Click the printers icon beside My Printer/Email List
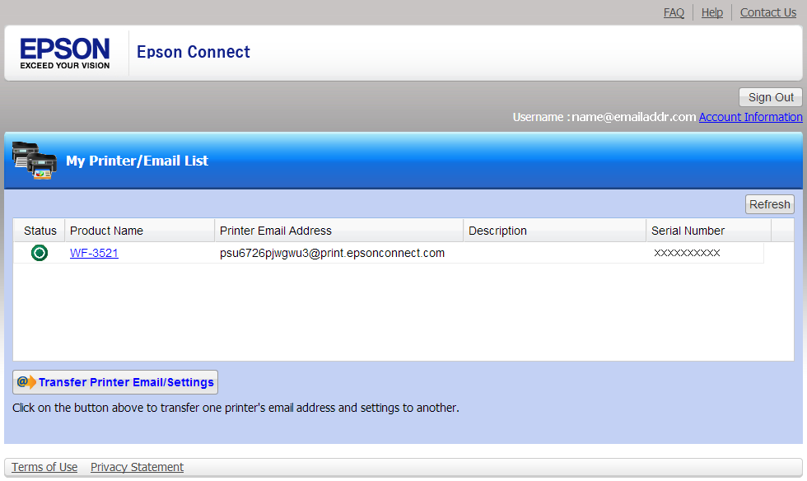807x481 pixels. (x=35, y=161)
